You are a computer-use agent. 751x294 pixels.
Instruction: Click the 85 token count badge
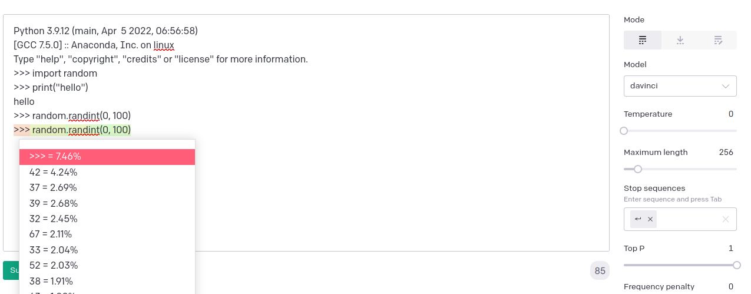pyautogui.click(x=600, y=271)
